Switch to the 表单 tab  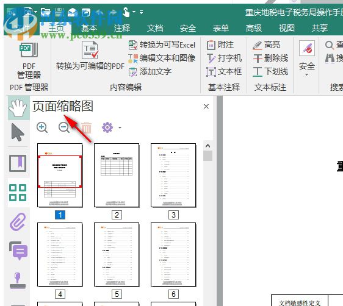point(221,28)
